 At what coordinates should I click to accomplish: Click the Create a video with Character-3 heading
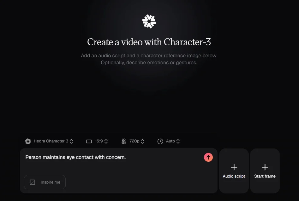[x=149, y=42]
